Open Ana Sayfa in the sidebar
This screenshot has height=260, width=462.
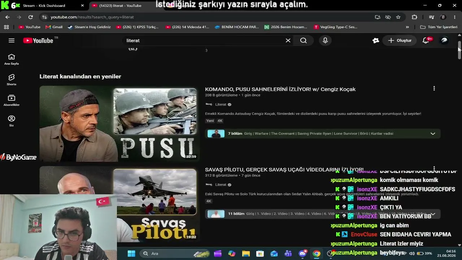pos(12,60)
